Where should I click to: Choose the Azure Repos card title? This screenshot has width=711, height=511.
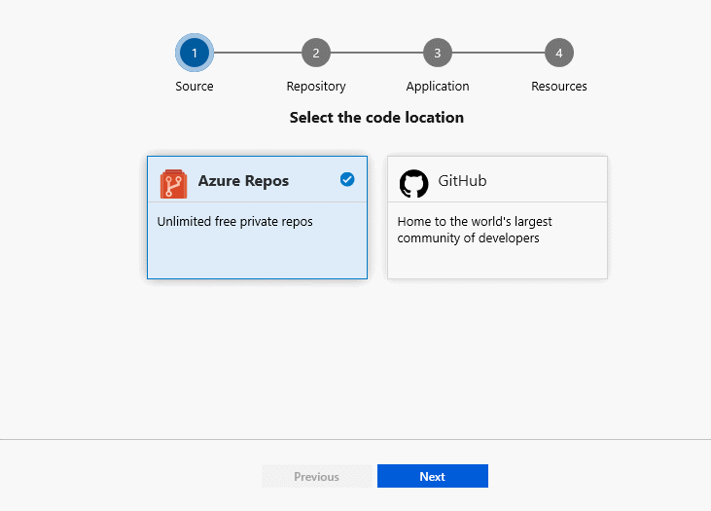coord(243,181)
